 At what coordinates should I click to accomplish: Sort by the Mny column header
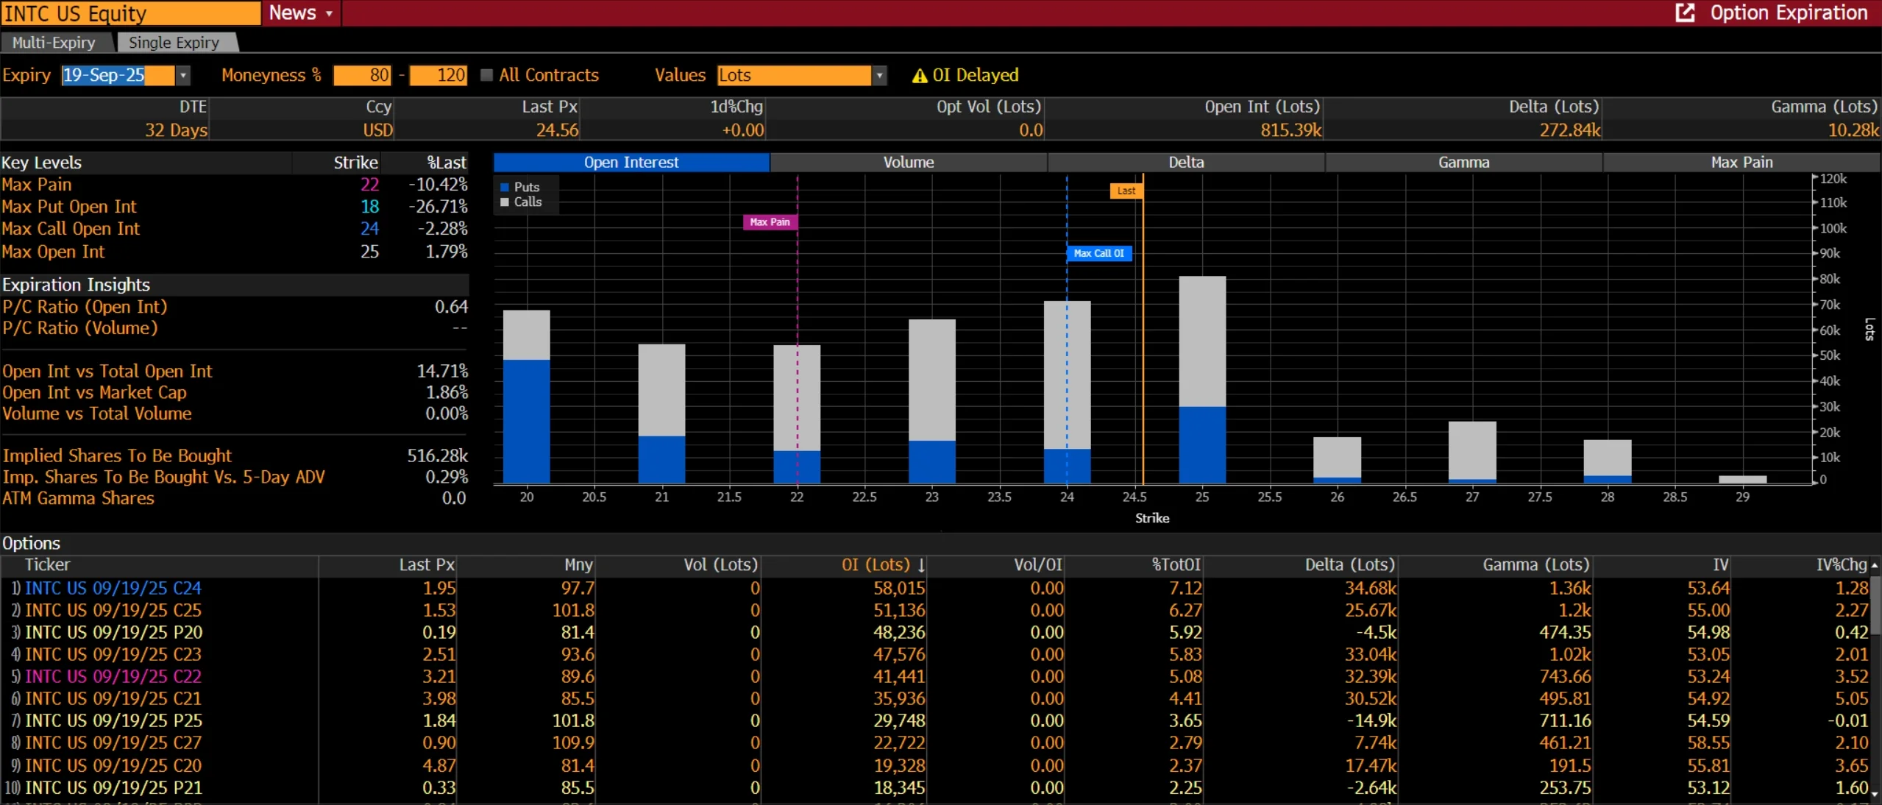point(525,565)
